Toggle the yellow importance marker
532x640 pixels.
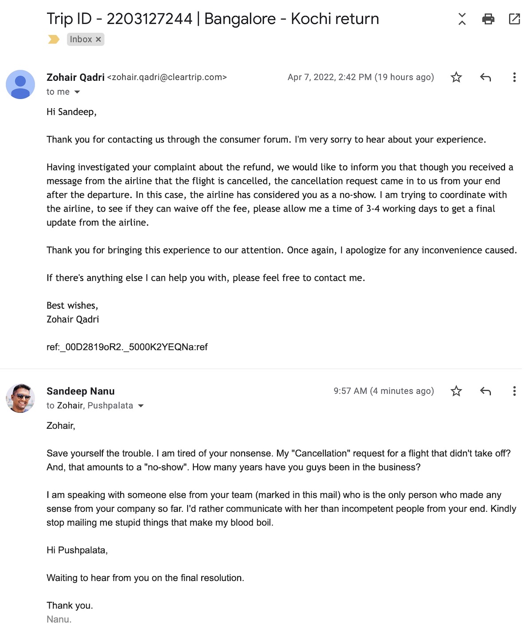point(54,39)
